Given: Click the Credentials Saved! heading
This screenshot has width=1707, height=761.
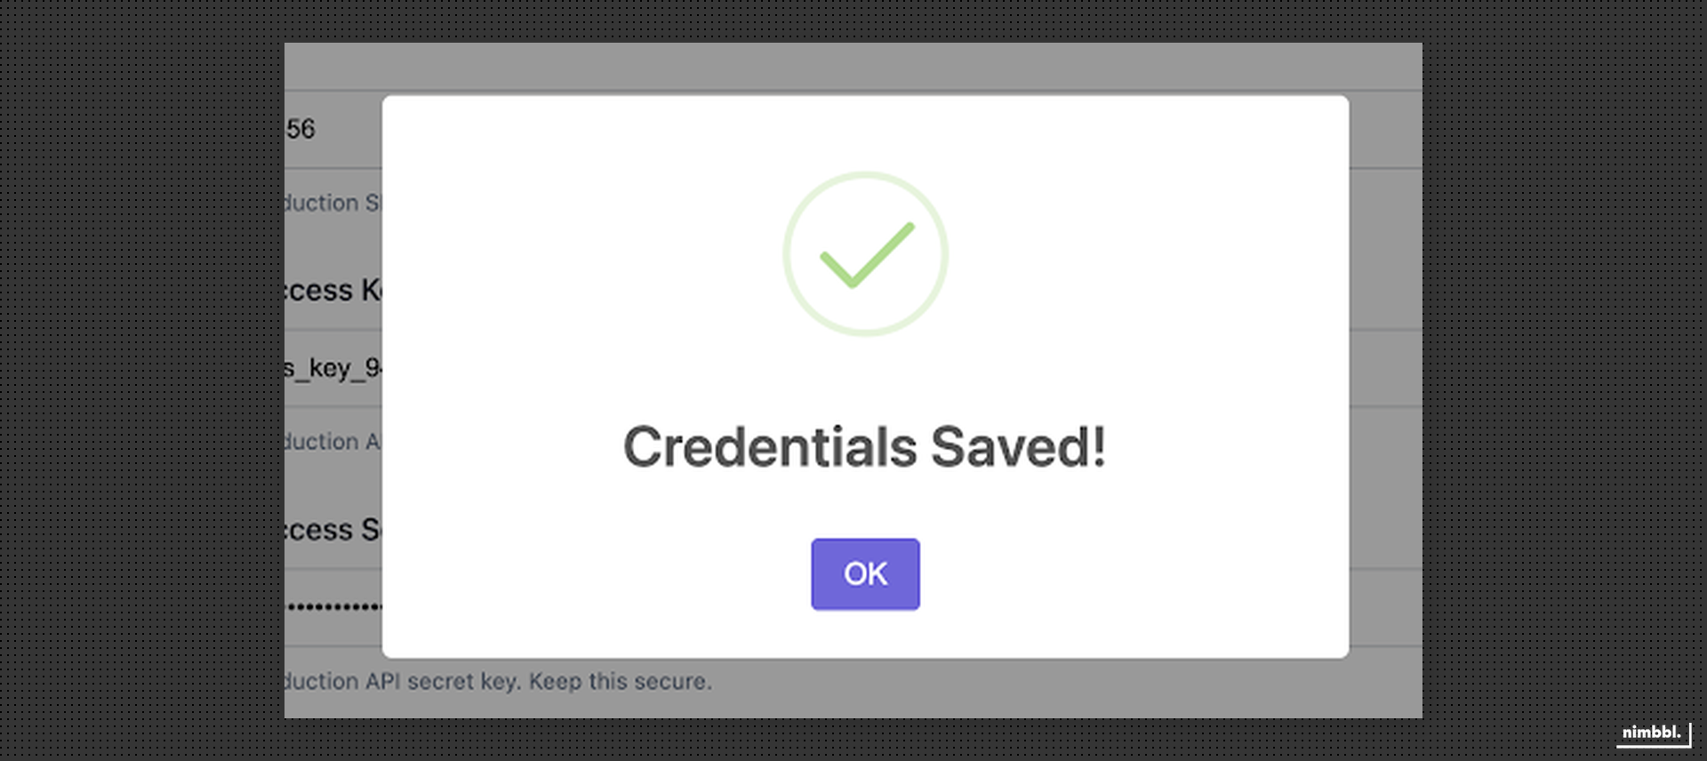Looking at the screenshot, I should click(x=864, y=447).
